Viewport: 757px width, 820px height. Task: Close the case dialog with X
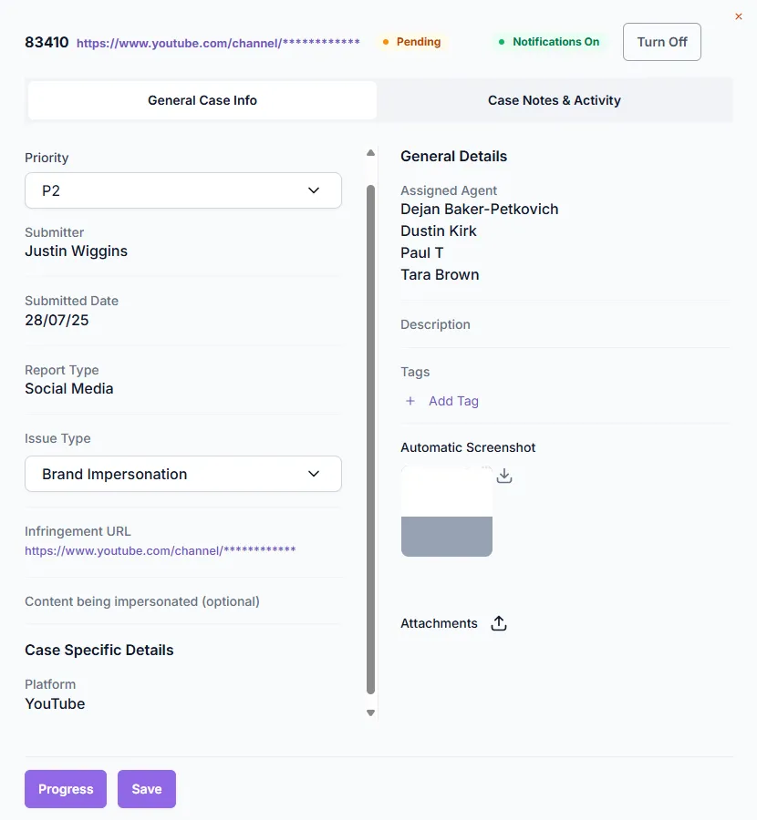(739, 16)
